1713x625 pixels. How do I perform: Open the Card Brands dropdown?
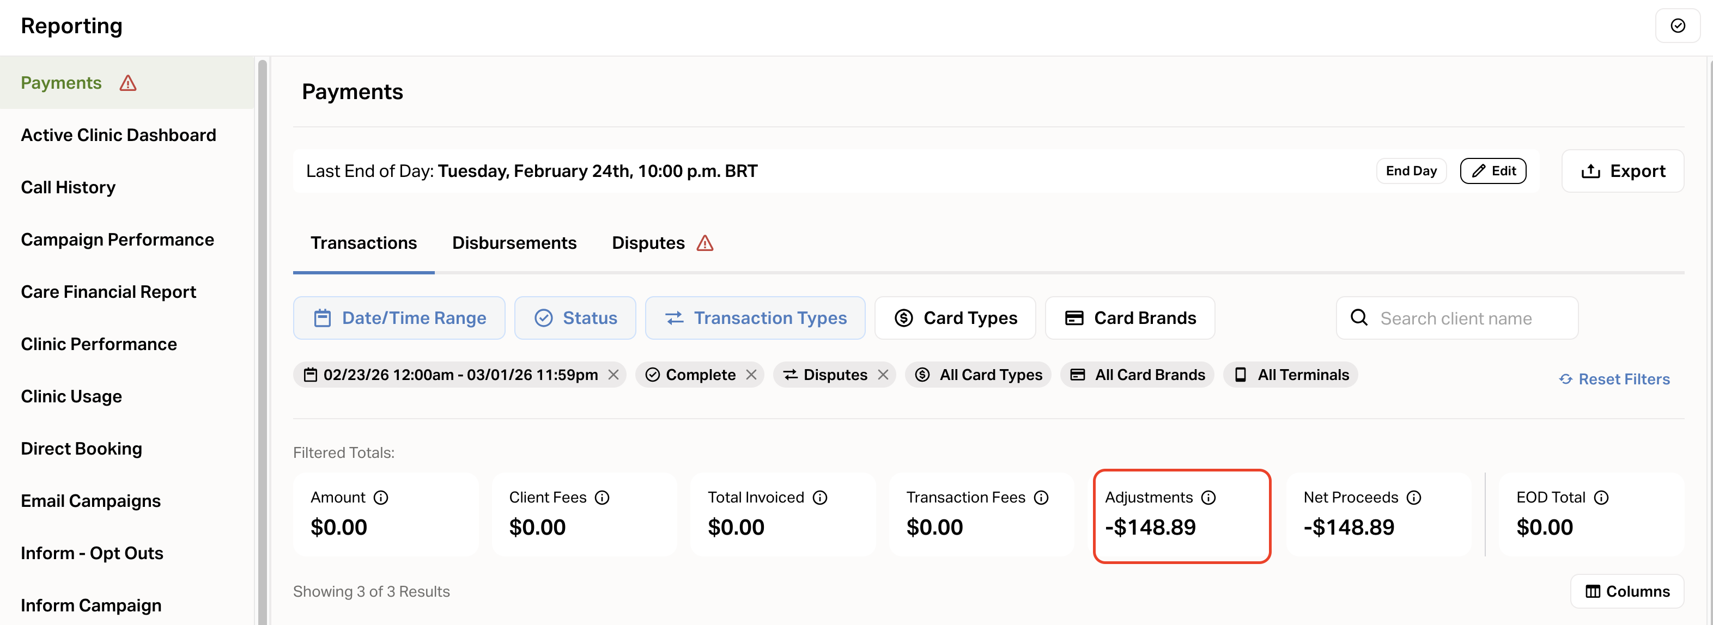[1130, 318]
